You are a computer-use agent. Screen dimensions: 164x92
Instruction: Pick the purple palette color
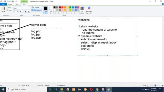click(x=78, y=7)
